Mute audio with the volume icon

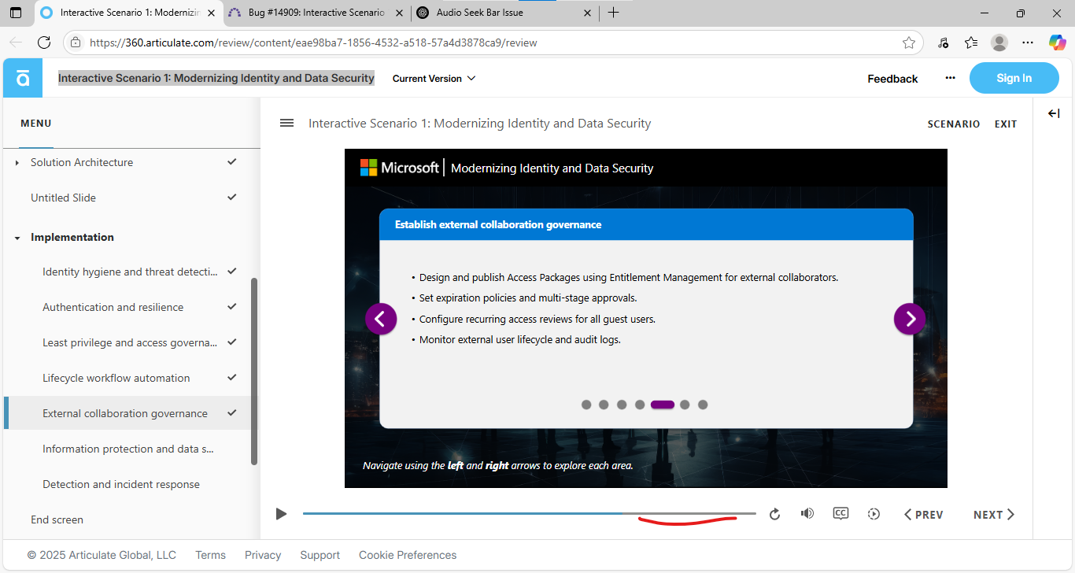click(x=807, y=513)
